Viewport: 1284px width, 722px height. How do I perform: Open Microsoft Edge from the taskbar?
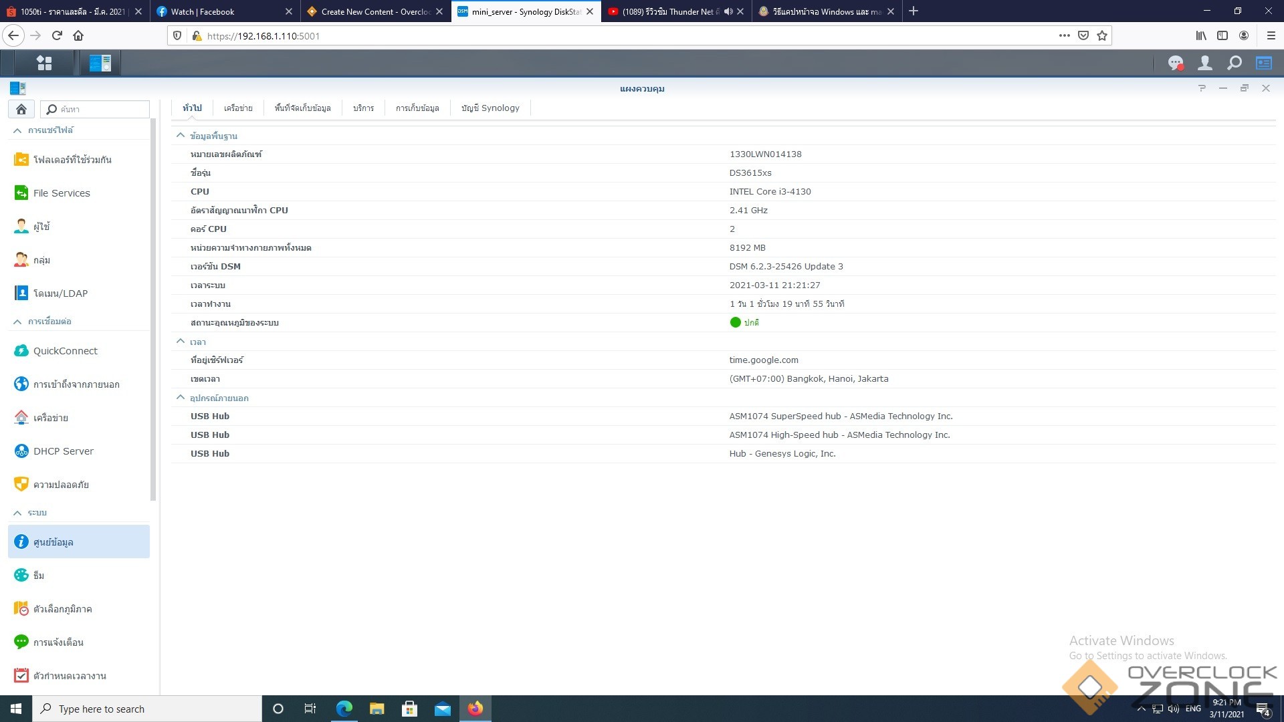click(344, 709)
